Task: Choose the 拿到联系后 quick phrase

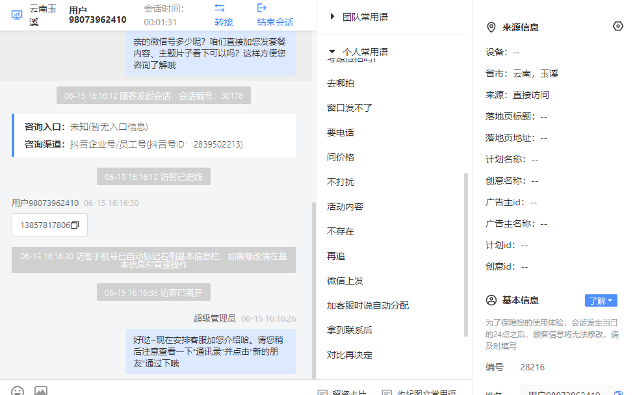Action: coord(350,330)
